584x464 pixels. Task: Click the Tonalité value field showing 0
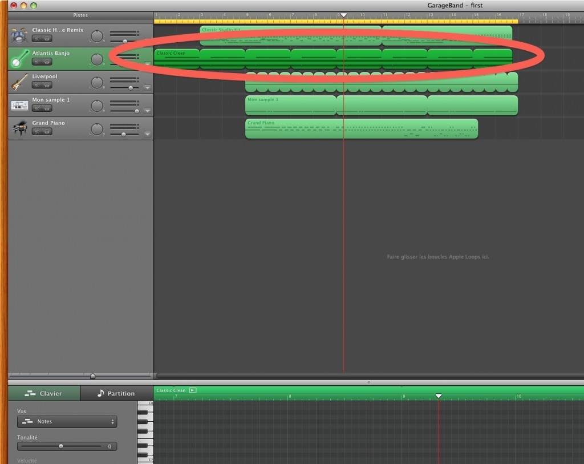tap(109, 446)
